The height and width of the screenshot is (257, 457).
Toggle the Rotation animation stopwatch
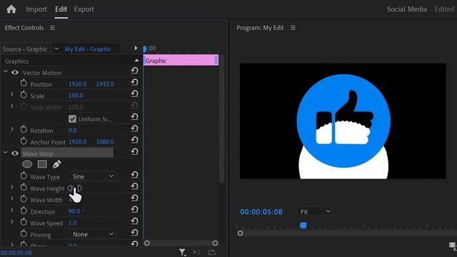click(24, 130)
